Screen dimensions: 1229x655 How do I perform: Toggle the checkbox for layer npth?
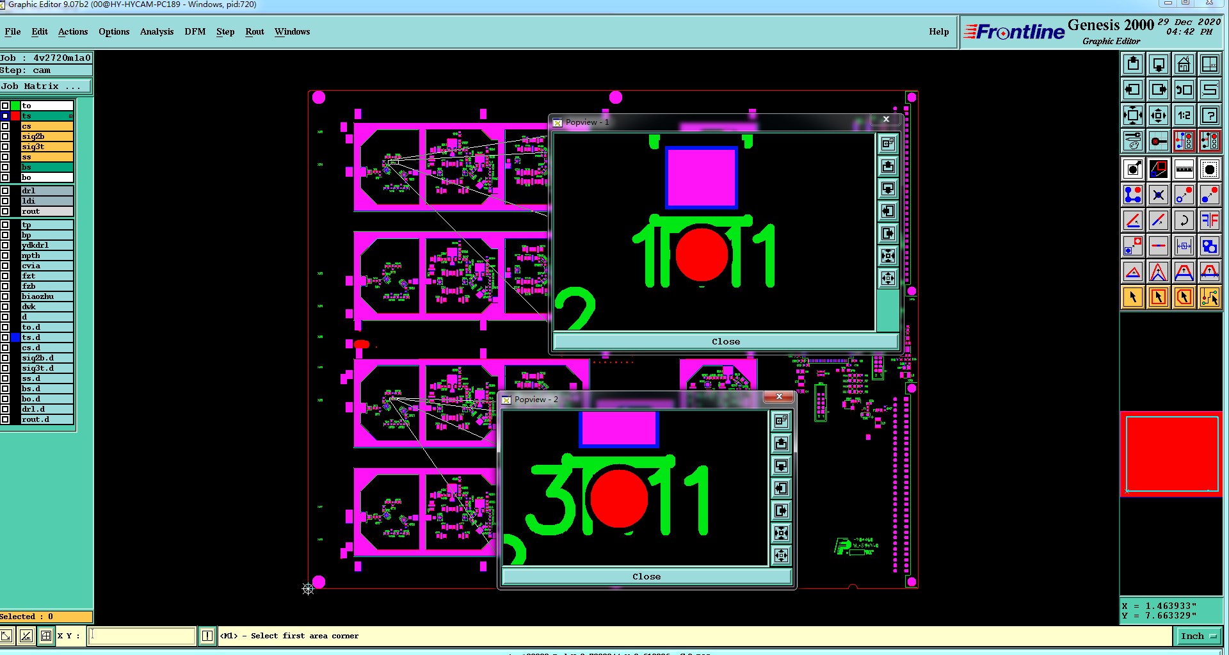click(x=5, y=255)
